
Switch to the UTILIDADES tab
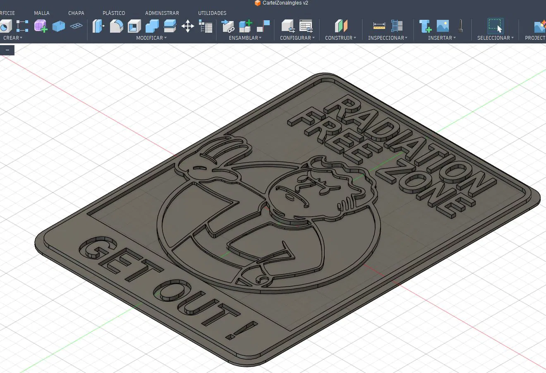pyautogui.click(x=212, y=13)
